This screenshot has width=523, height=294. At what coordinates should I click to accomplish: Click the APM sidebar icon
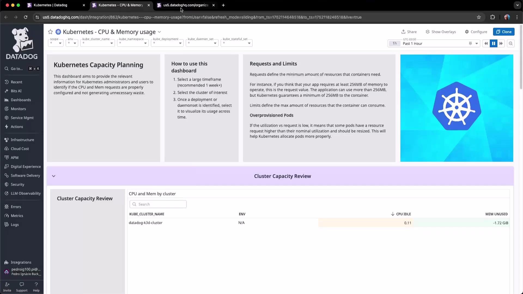(7, 158)
